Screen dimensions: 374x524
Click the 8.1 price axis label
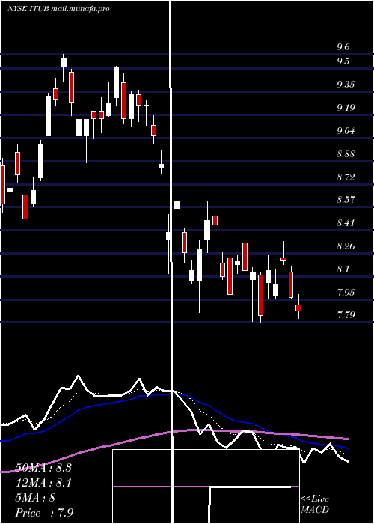(343, 269)
